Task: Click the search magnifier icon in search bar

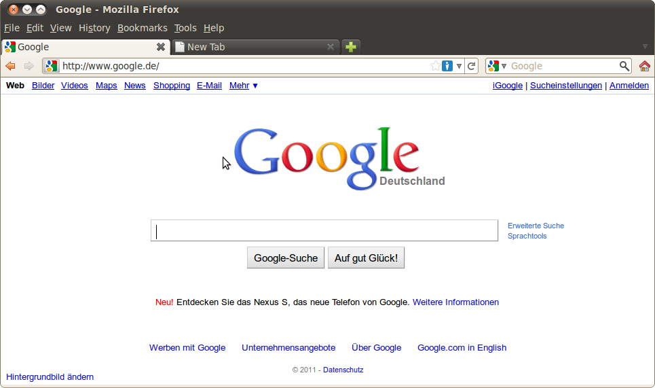Action: (624, 66)
